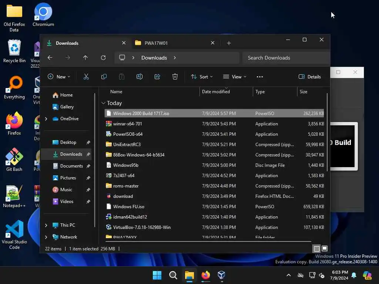Image resolution: width=379 pixels, height=284 pixels.
Task: Open Chromium desktop shortcut
Action: click(x=43, y=15)
